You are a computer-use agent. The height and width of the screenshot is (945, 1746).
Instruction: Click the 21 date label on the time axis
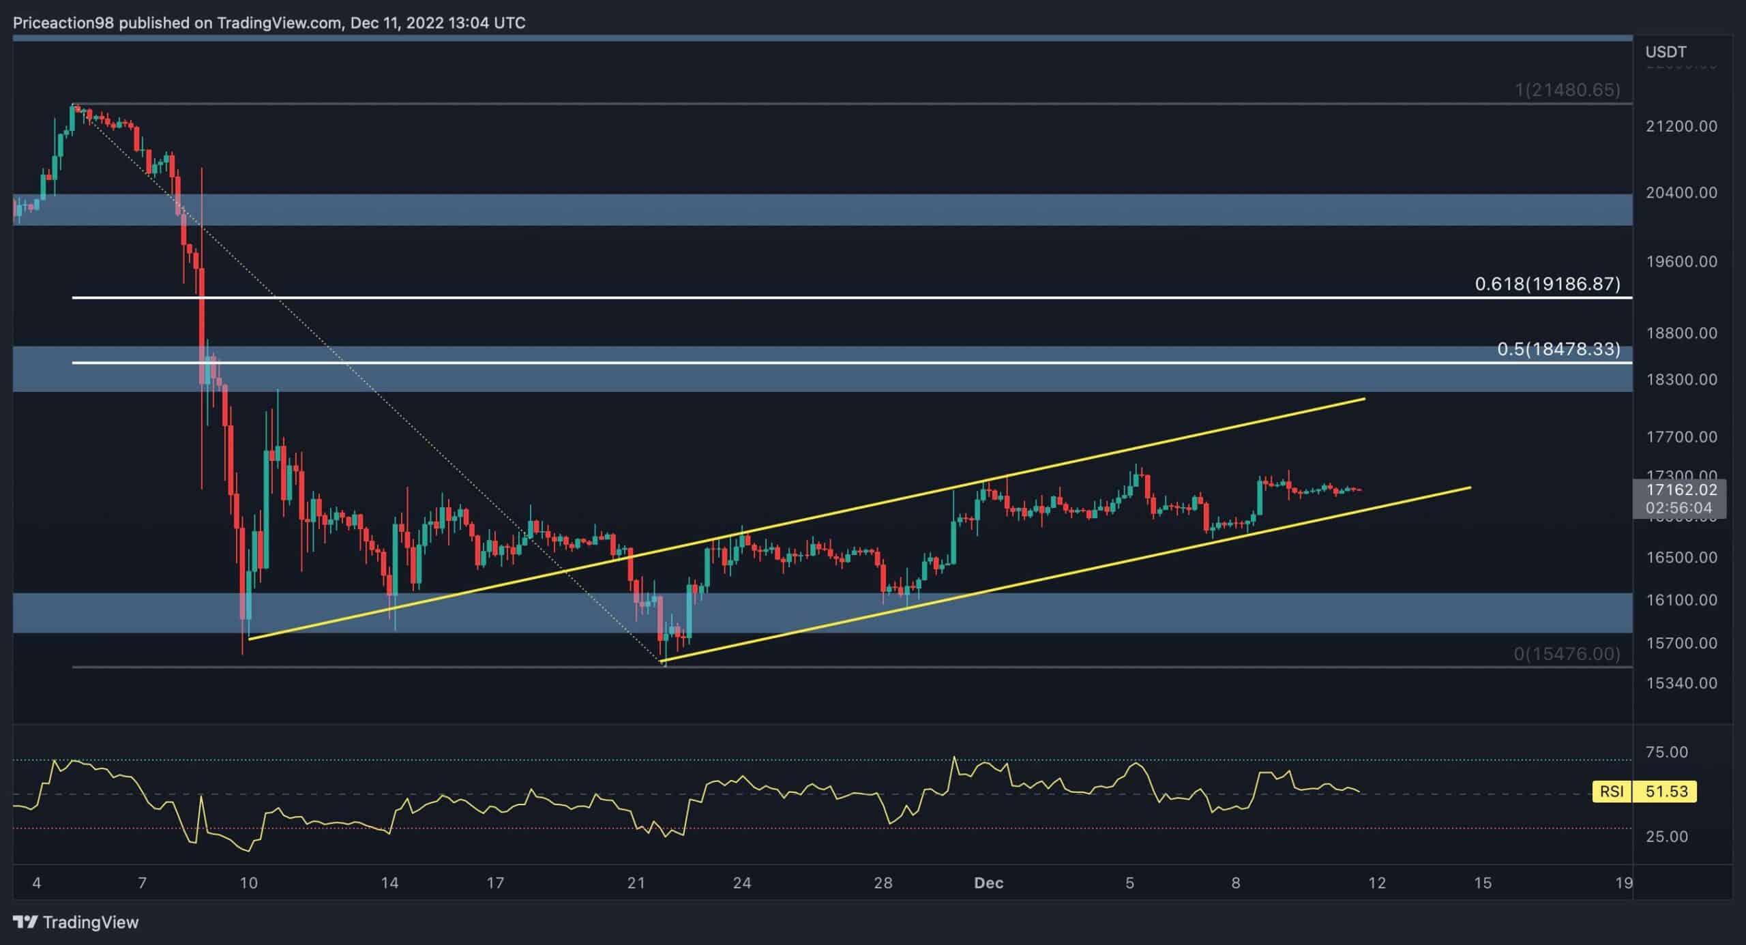636,883
